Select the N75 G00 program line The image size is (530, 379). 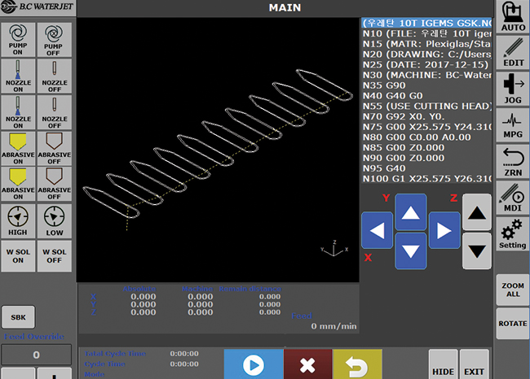coord(427,125)
